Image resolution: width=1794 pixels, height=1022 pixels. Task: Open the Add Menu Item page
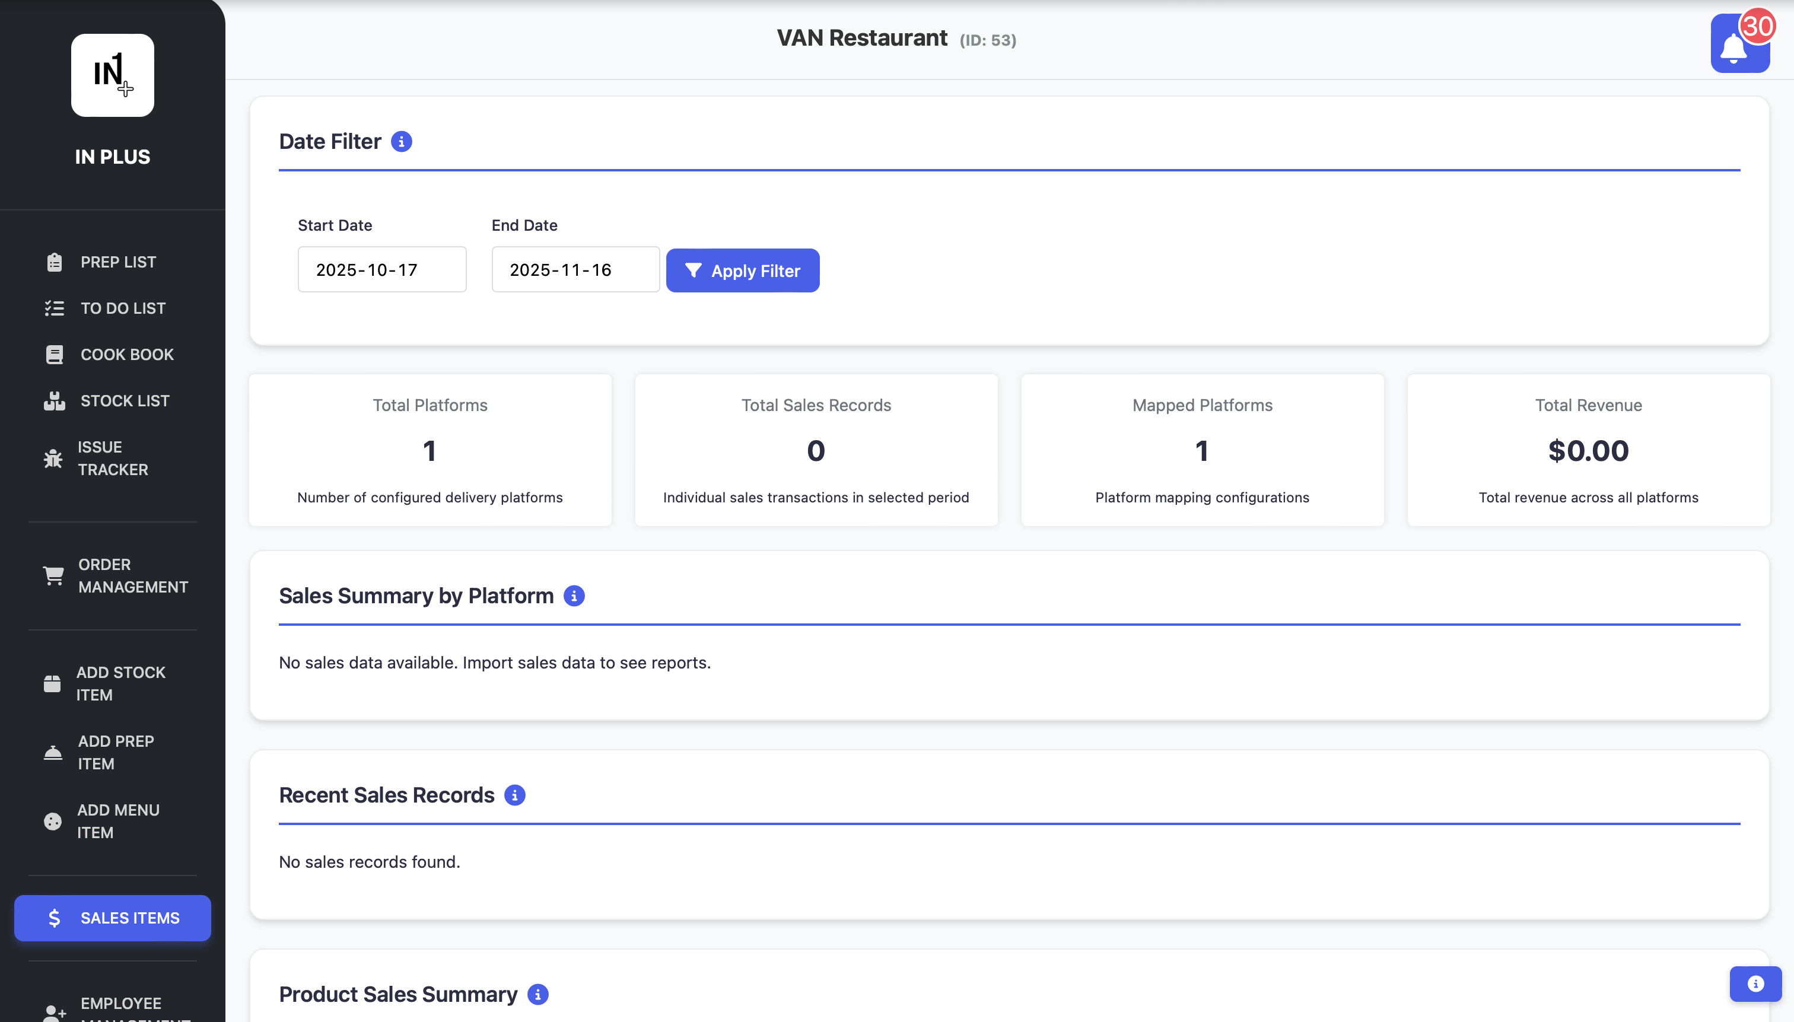point(118,820)
